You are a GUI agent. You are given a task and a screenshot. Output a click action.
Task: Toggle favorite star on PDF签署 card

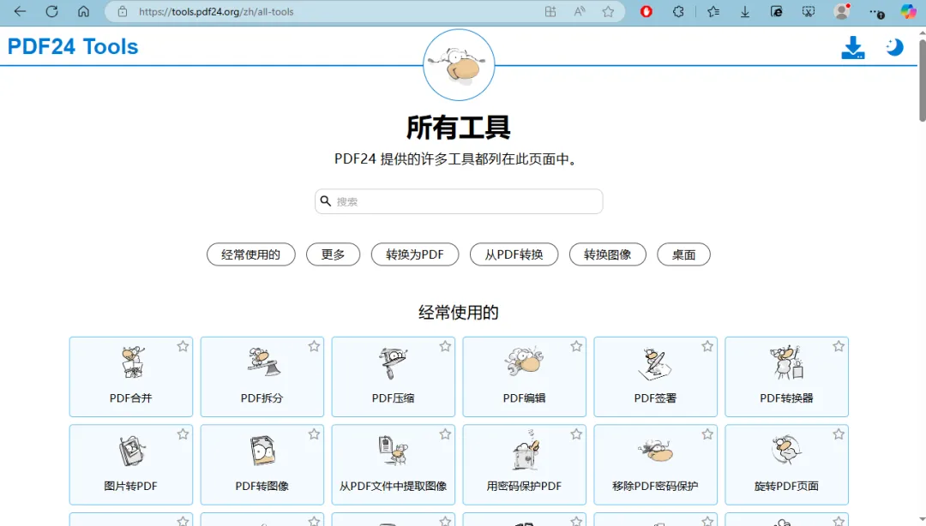coord(707,347)
